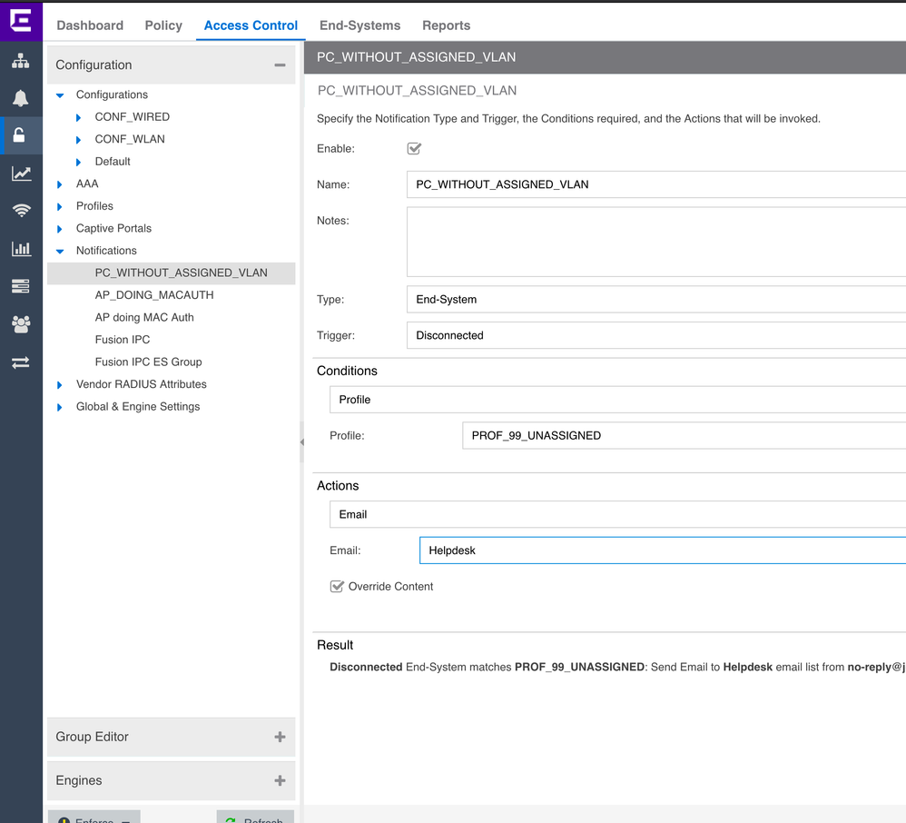Image resolution: width=906 pixels, height=823 pixels.
Task: Click the Extreme Networks logo icon
Action: pyautogui.click(x=20, y=20)
